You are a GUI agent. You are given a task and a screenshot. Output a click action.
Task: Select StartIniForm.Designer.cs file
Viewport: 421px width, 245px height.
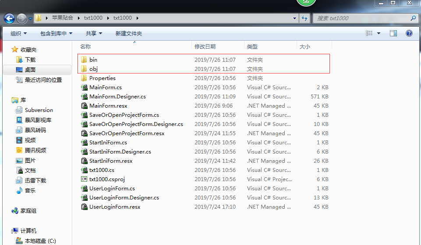coord(120,152)
